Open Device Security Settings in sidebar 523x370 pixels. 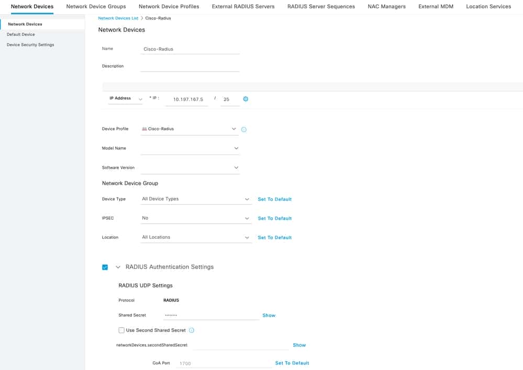pyautogui.click(x=30, y=44)
